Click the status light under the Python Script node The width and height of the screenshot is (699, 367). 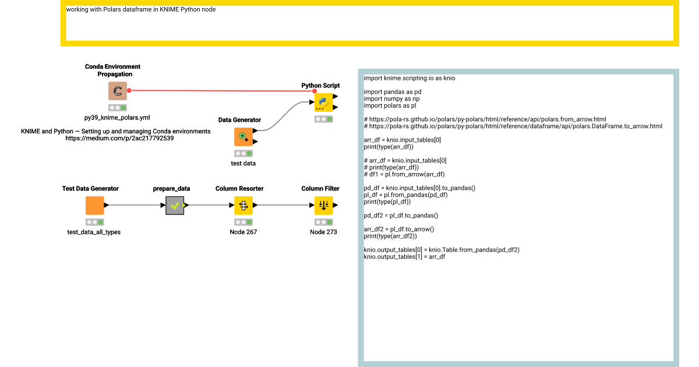coord(323,118)
